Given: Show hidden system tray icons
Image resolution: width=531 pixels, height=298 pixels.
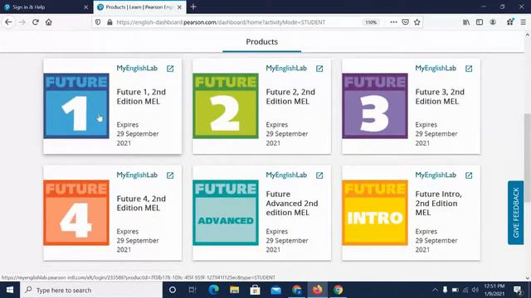Looking at the screenshot, I should [x=435, y=290].
